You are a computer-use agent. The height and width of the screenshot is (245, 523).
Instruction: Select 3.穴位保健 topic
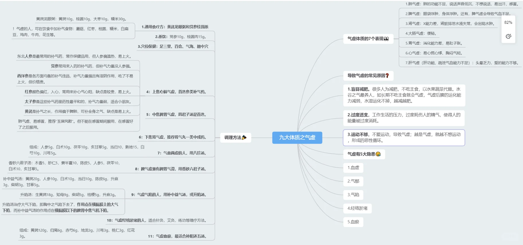(173, 46)
